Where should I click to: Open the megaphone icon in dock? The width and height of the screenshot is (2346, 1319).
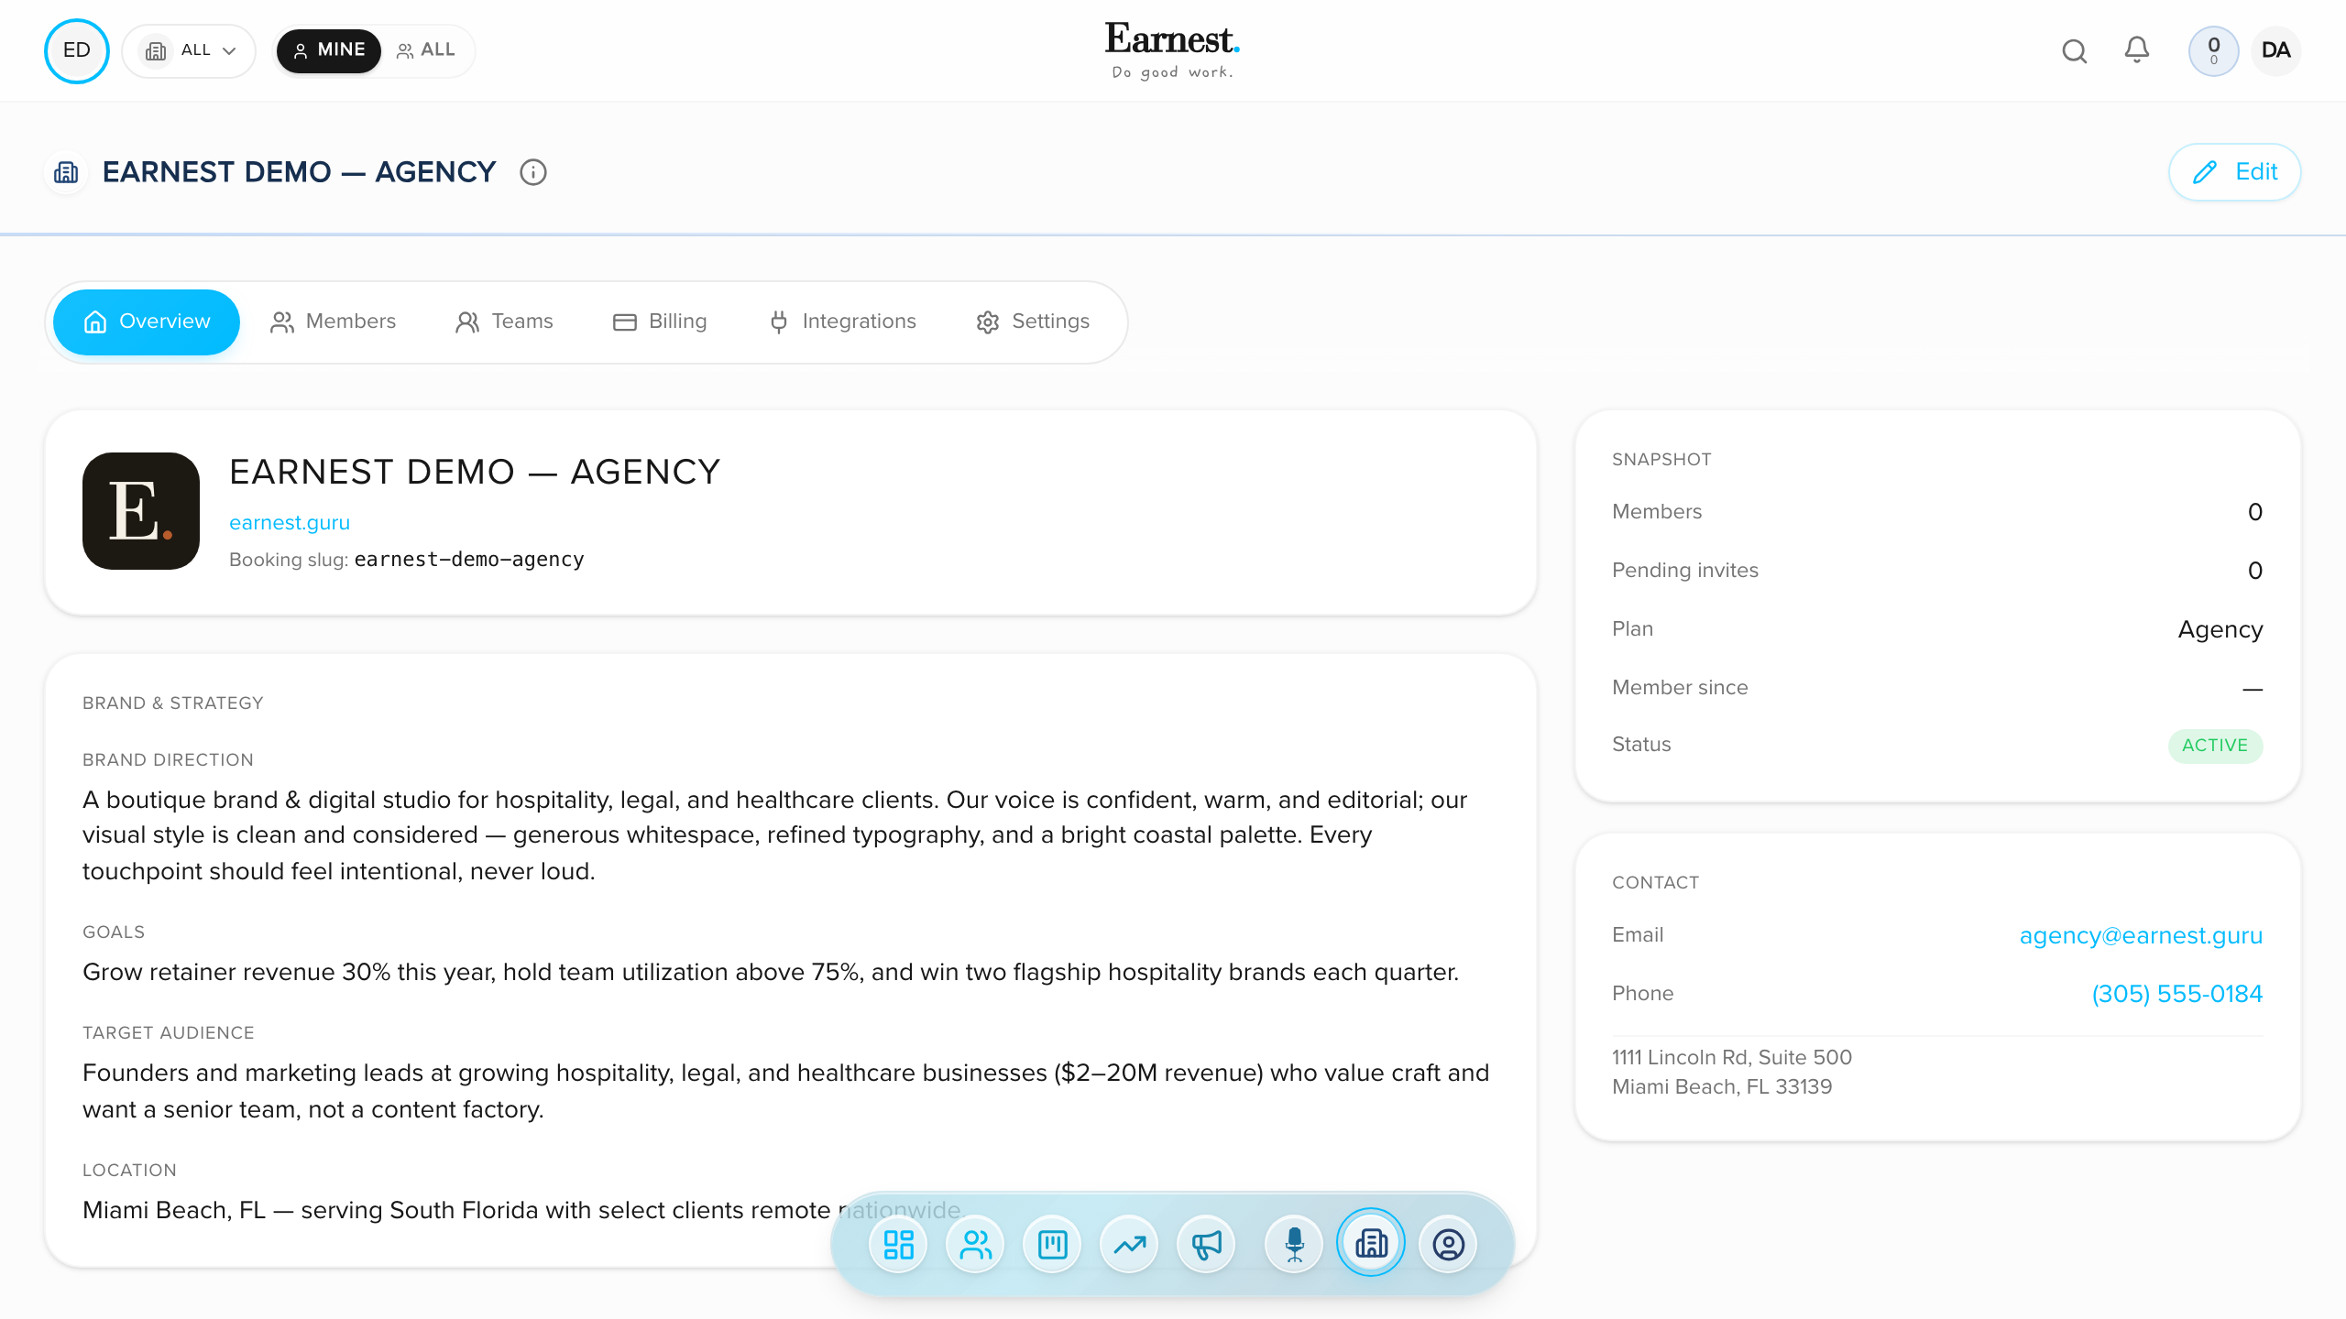pos(1206,1245)
